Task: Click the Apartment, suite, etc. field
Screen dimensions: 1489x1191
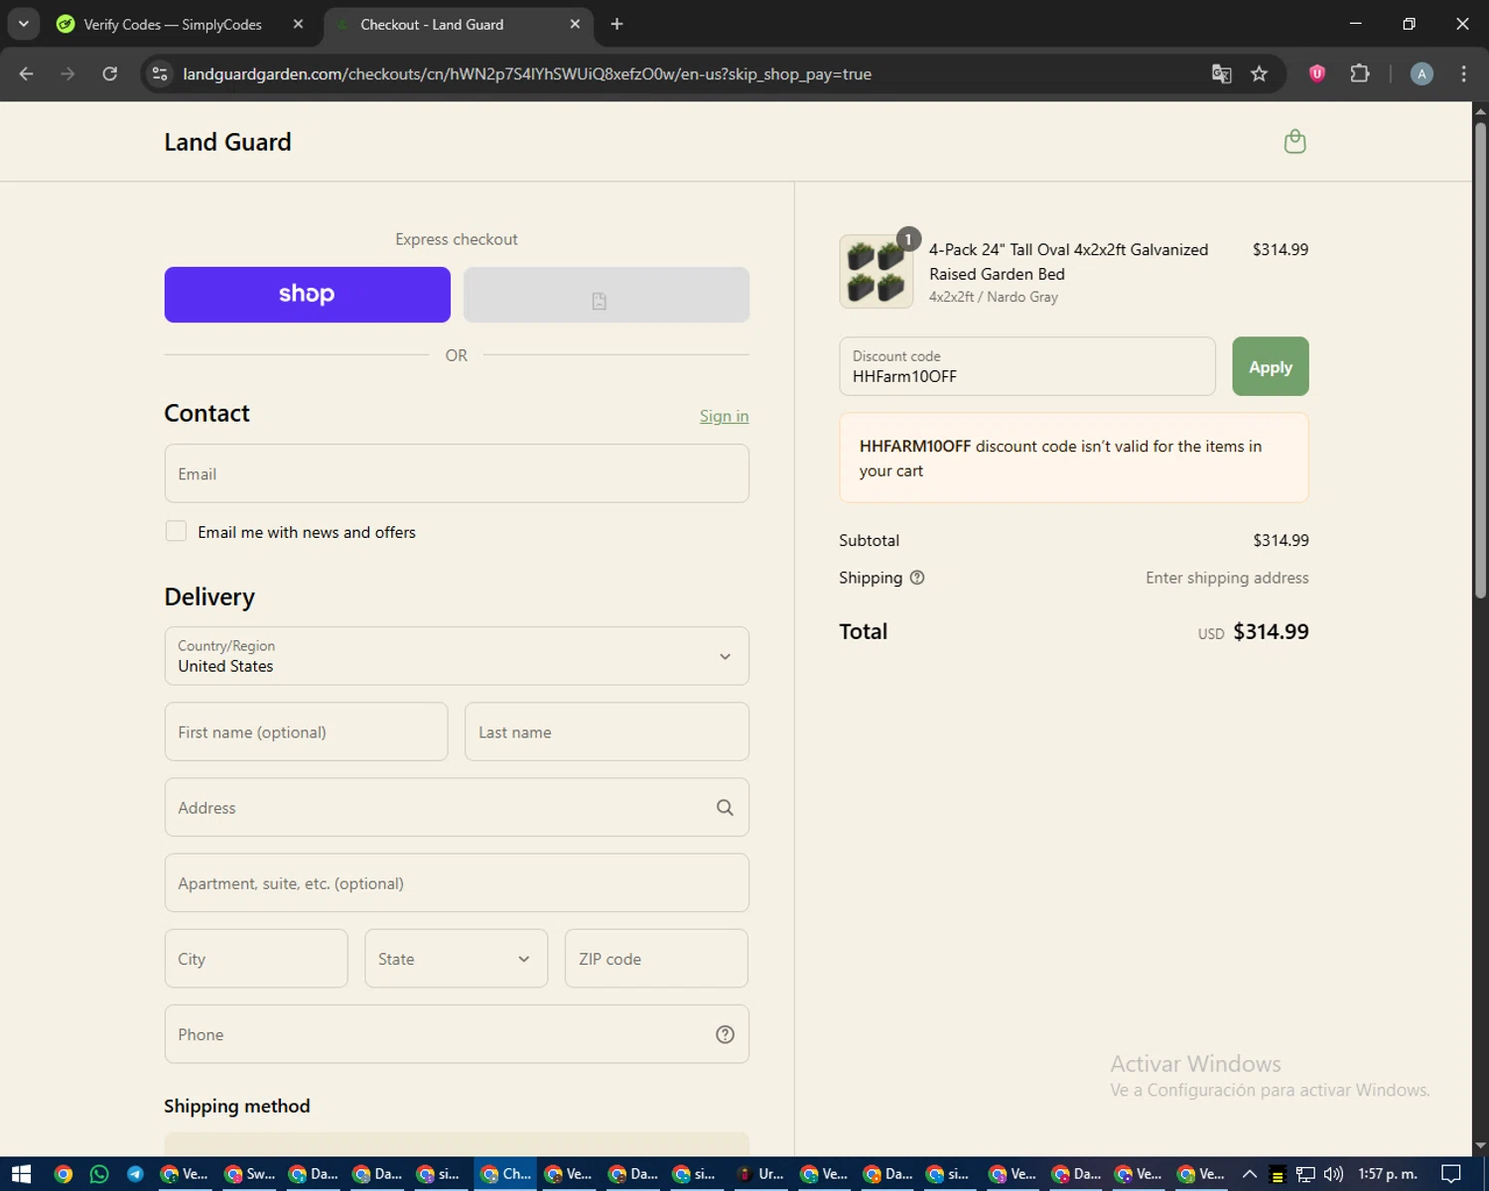Action: click(457, 883)
